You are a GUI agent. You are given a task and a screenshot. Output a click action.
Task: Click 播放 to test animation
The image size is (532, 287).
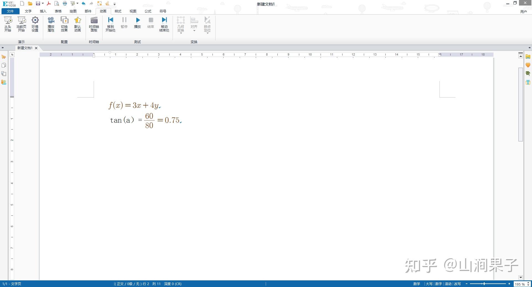point(137,23)
